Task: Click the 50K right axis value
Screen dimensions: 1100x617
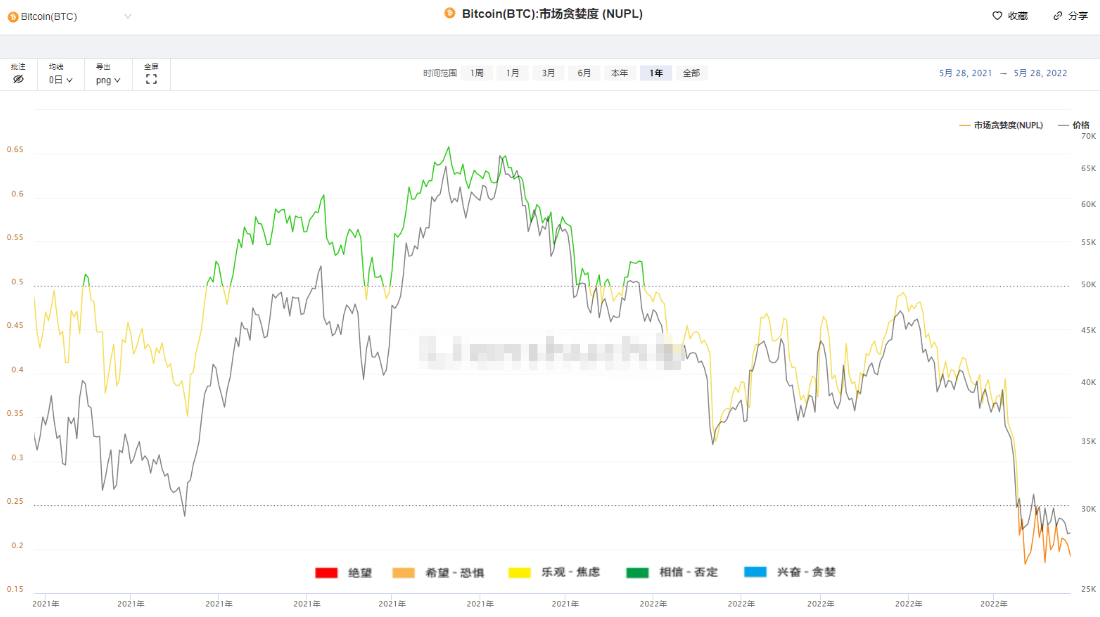Action: pyautogui.click(x=1088, y=284)
